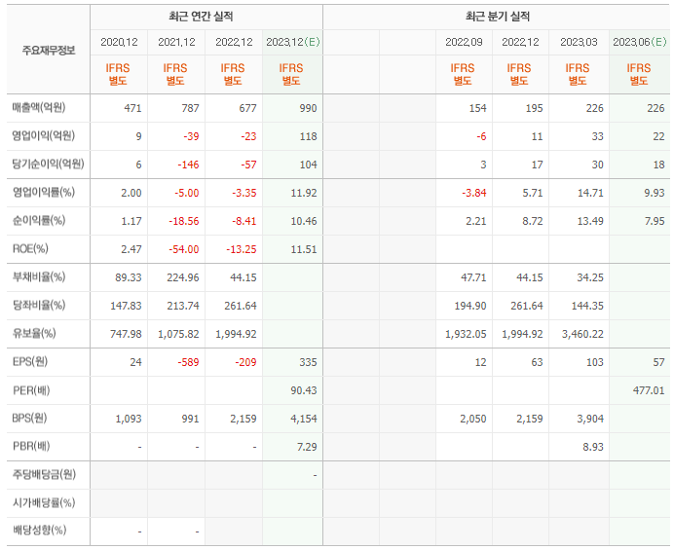Click the quarterly PER value 477.01

pyautogui.click(x=649, y=390)
